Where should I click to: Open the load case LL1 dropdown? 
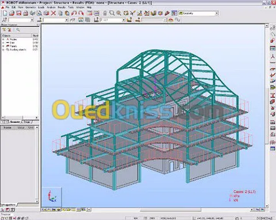coord(124,20)
